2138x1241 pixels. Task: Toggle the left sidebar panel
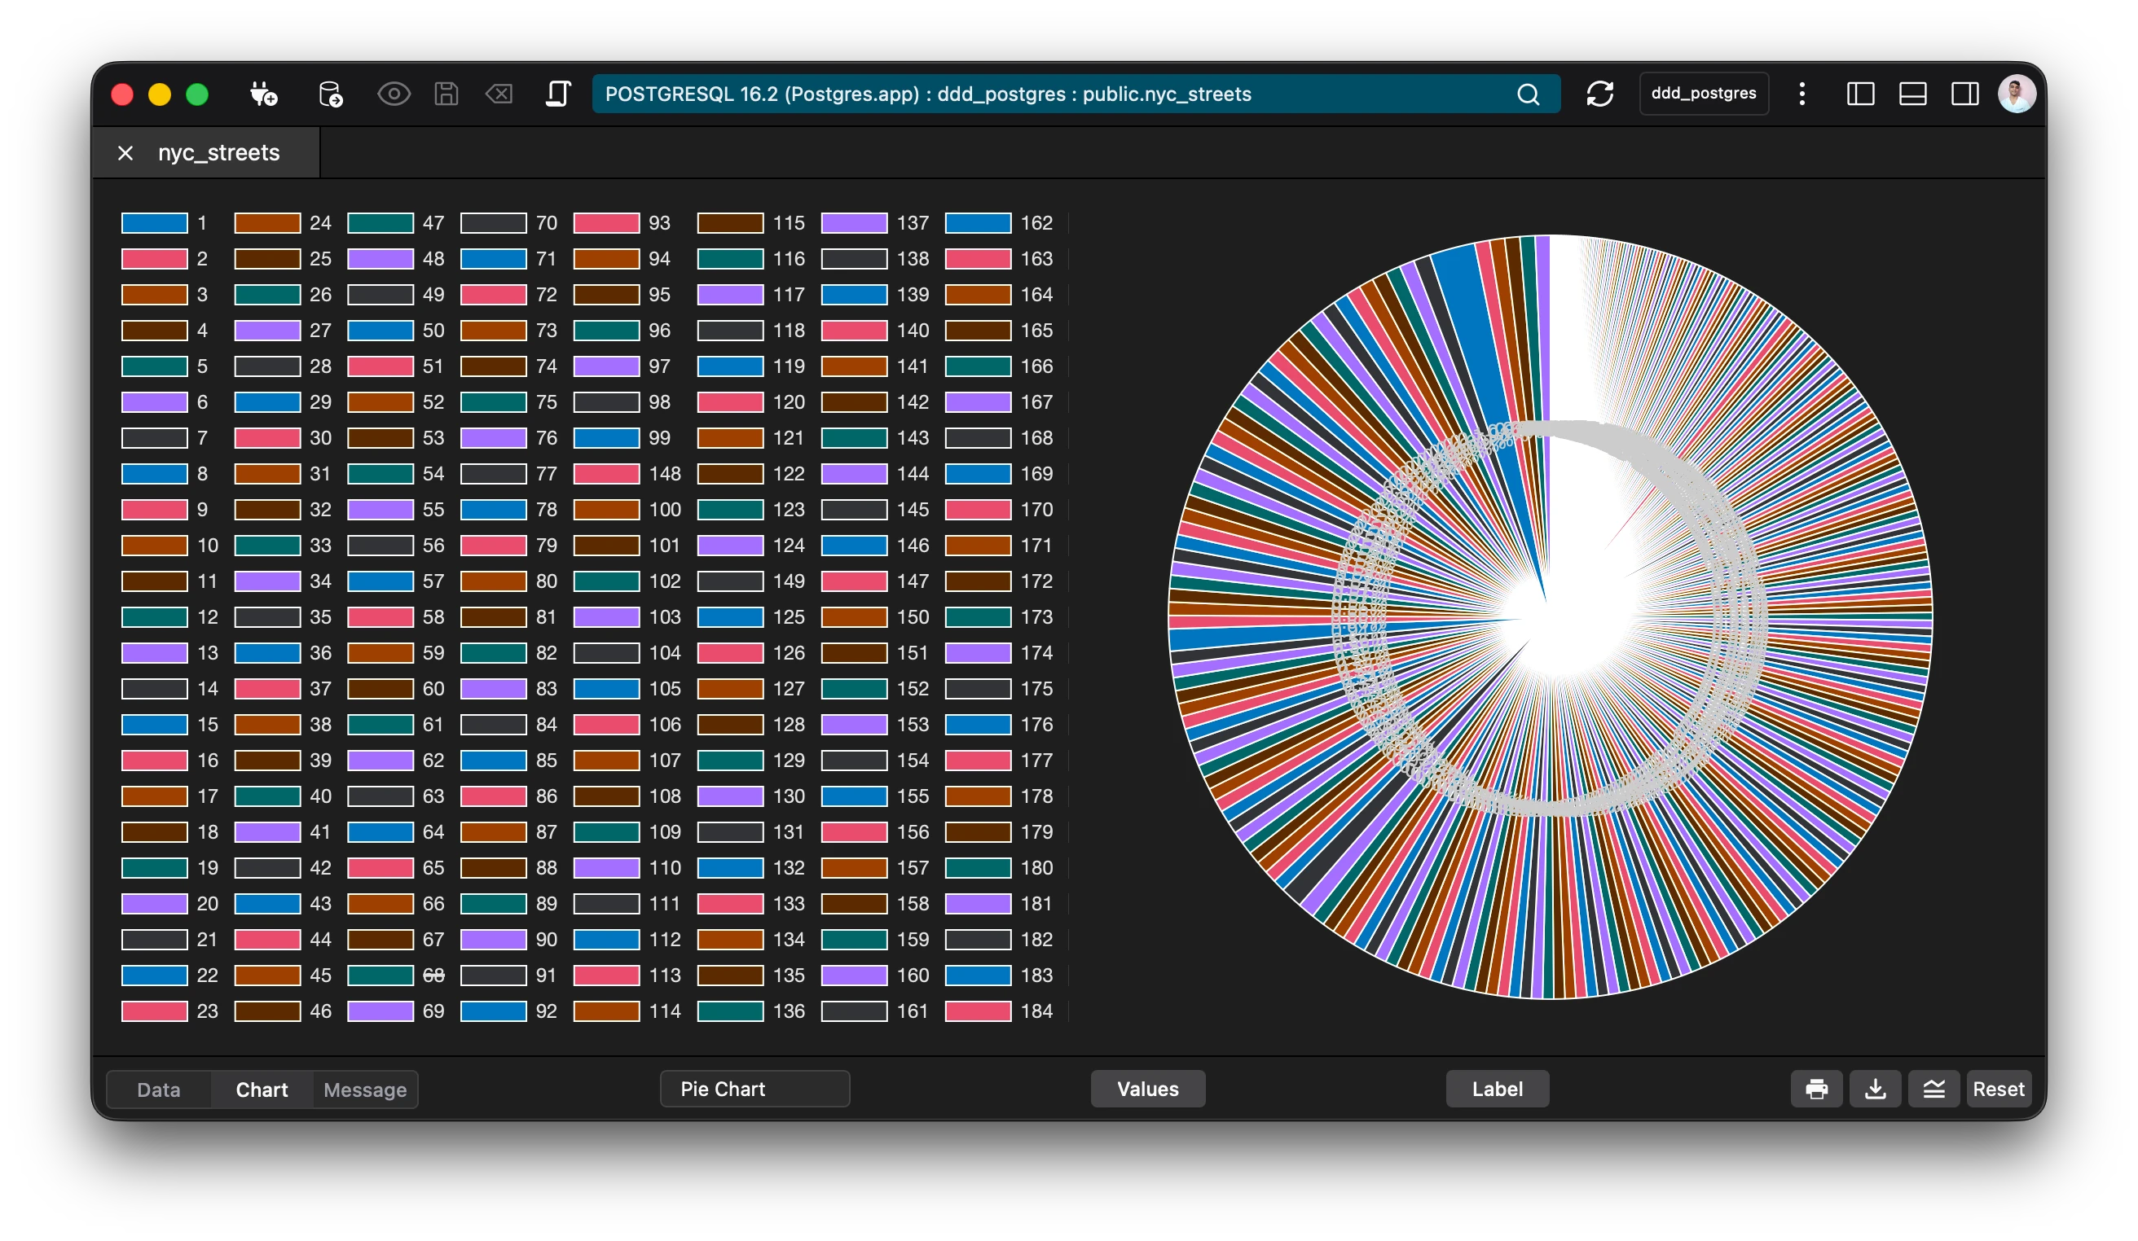click(1859, 94)
